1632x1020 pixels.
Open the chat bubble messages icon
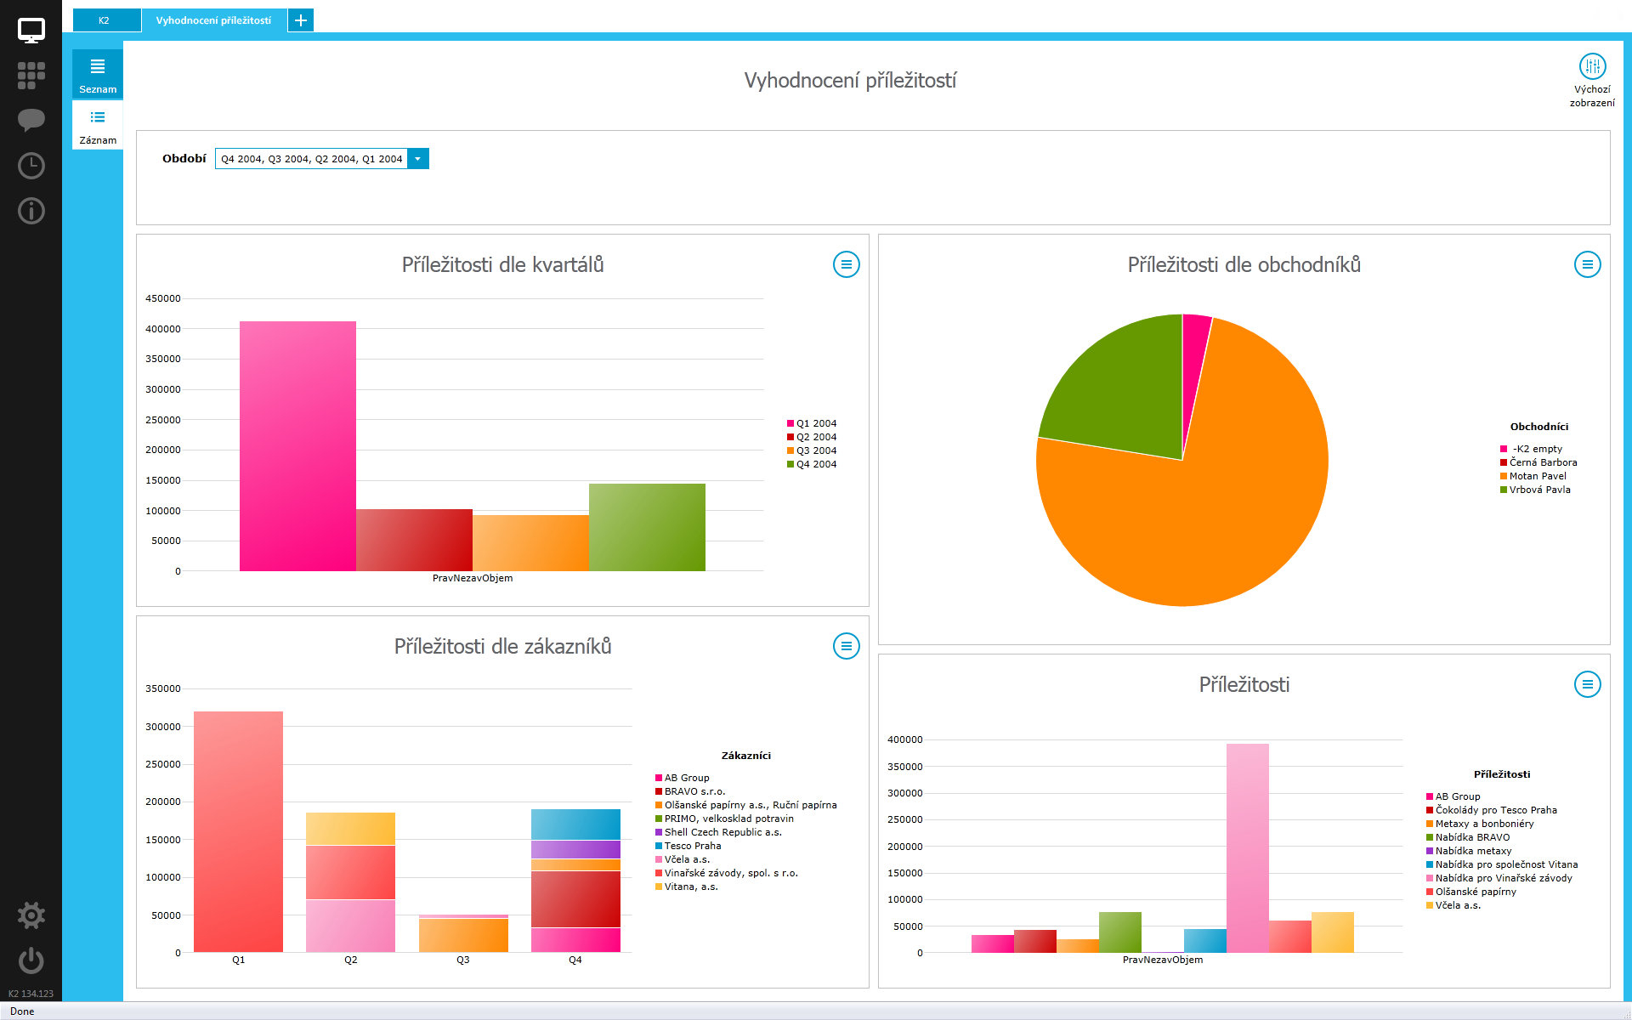point(31,120)
